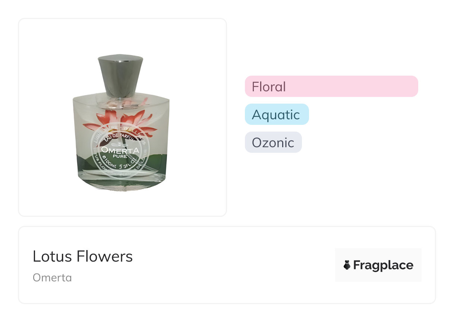Viewport: 454px width, 322px height.
Task: Click the empty middle of the product info card
Action: (x=231, y=265)
